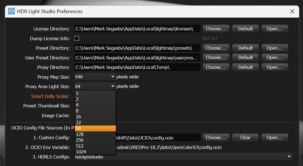This screenshot has width=303, height=166.
Task: Open the Proxy Map Size dropdown
Action: pos(113,76)
